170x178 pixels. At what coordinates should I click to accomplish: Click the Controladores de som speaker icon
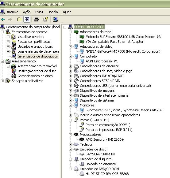pyautogui.click(x=76, y=71)
